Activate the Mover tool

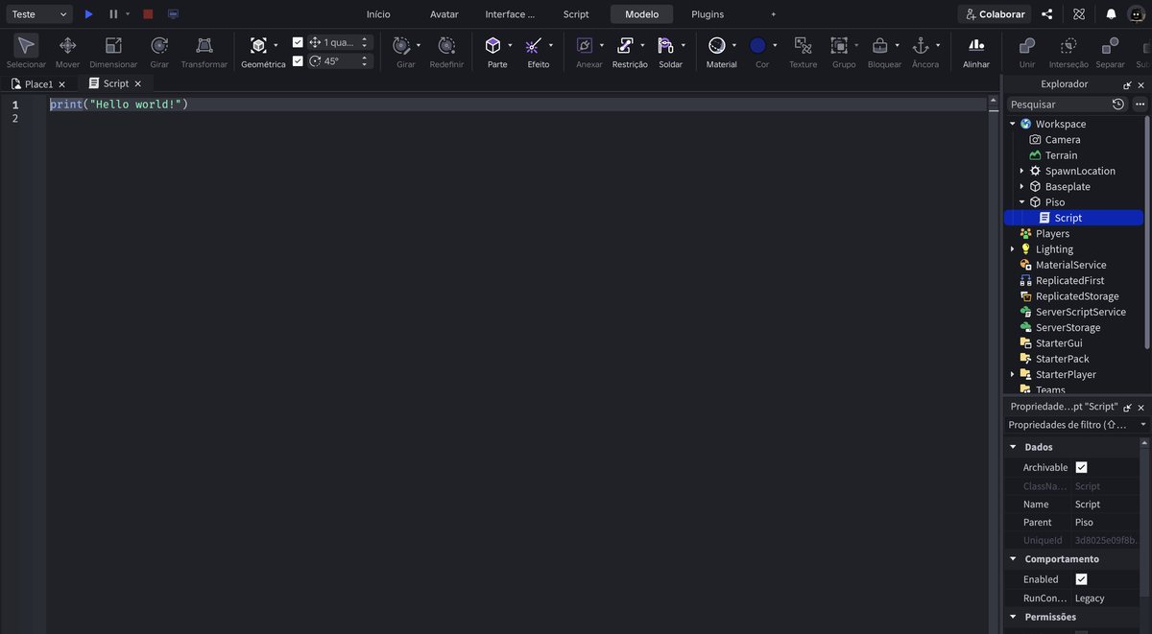(x=67, y=51)
